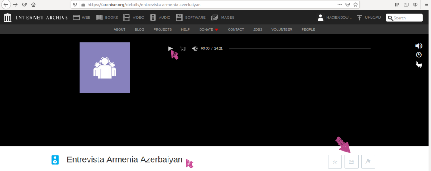Viewport: 431px width, 171px height.
Task: Open the VIDEO section
Action: coord(133,18)
